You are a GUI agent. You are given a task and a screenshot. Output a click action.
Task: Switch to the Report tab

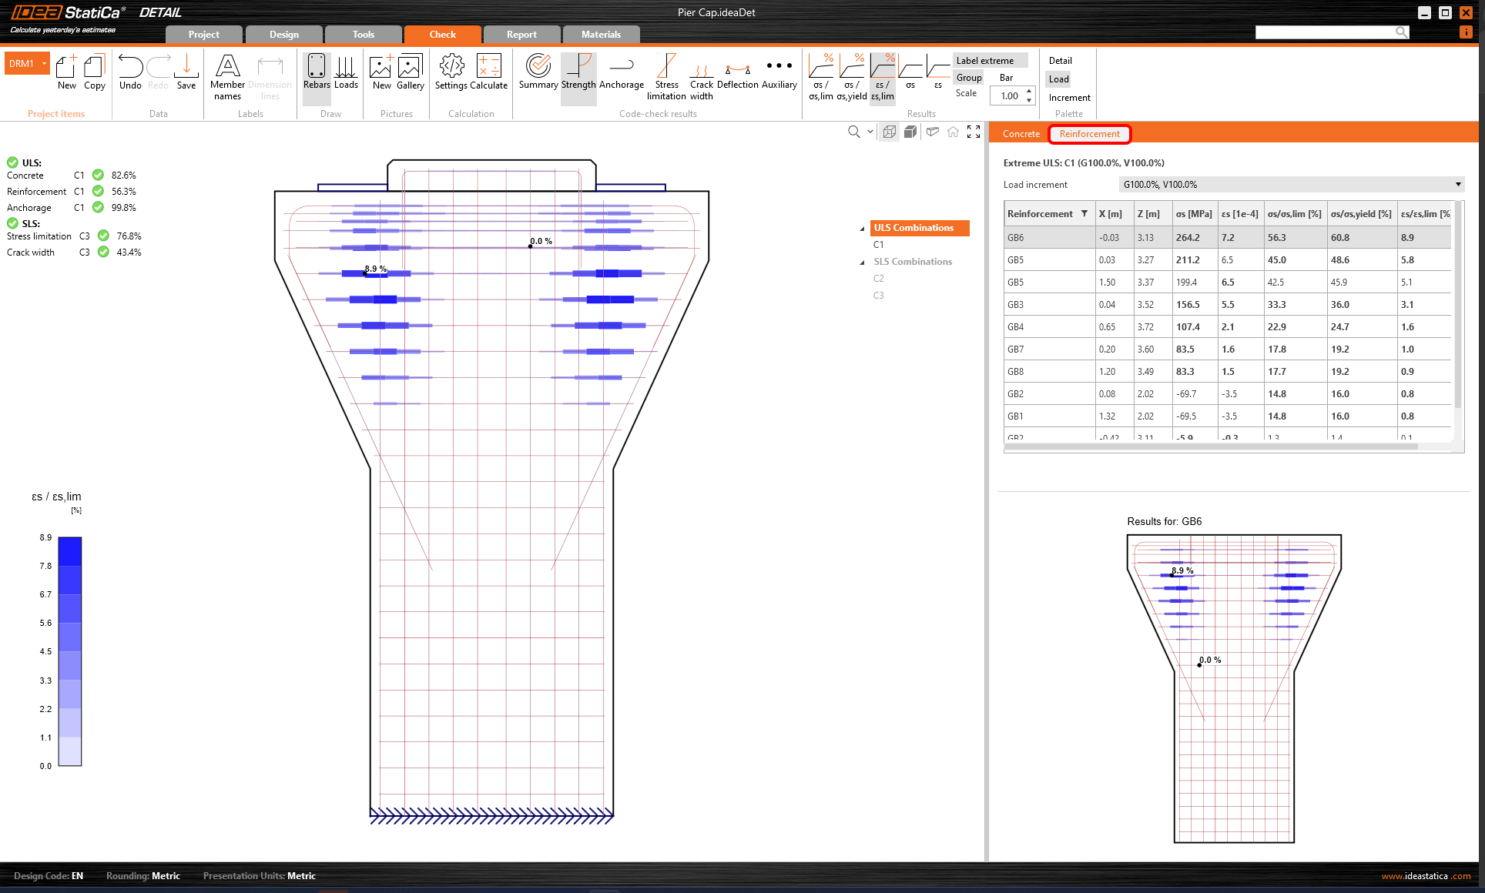pos(521,35)
